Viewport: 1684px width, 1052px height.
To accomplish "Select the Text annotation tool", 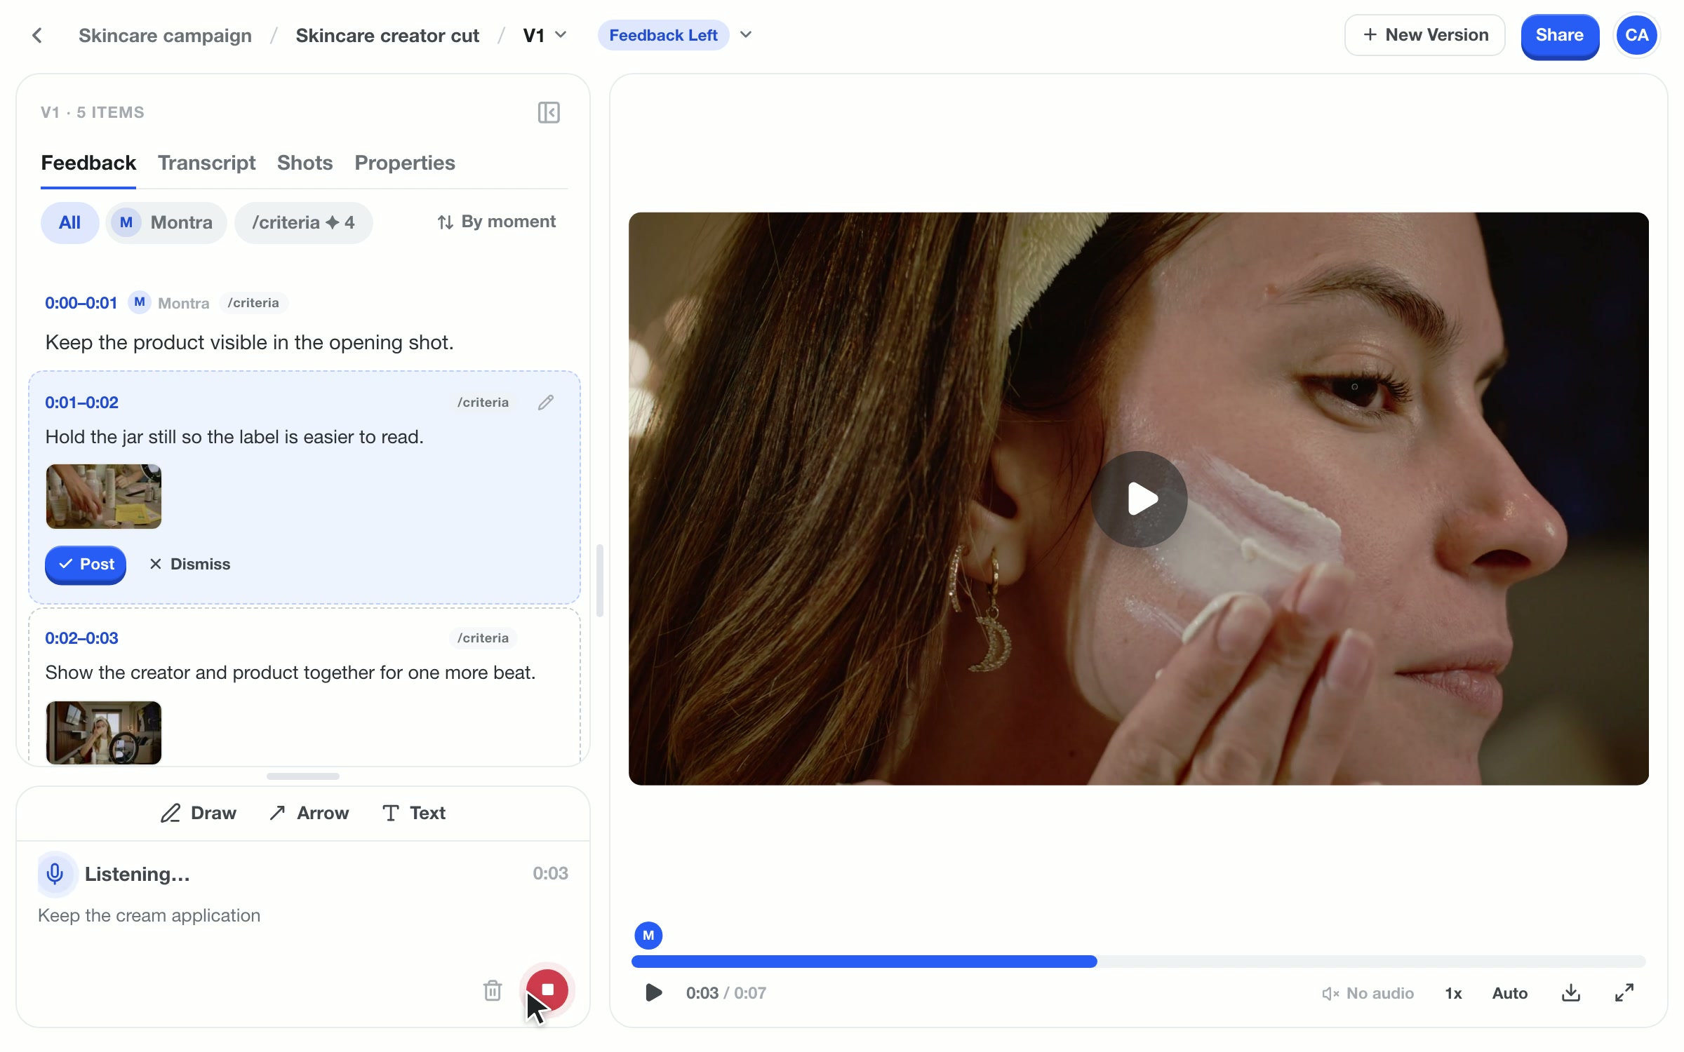I will point(414,813).
